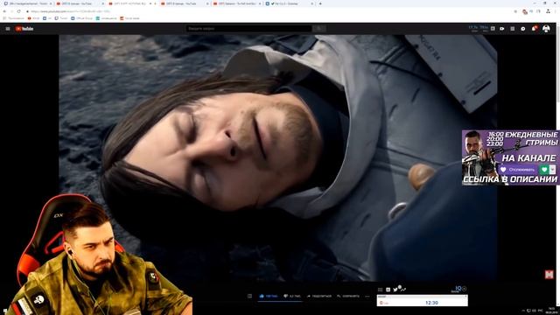Click the Save button below the video
This screenshot has width=560, height=315.
point(348,296)
